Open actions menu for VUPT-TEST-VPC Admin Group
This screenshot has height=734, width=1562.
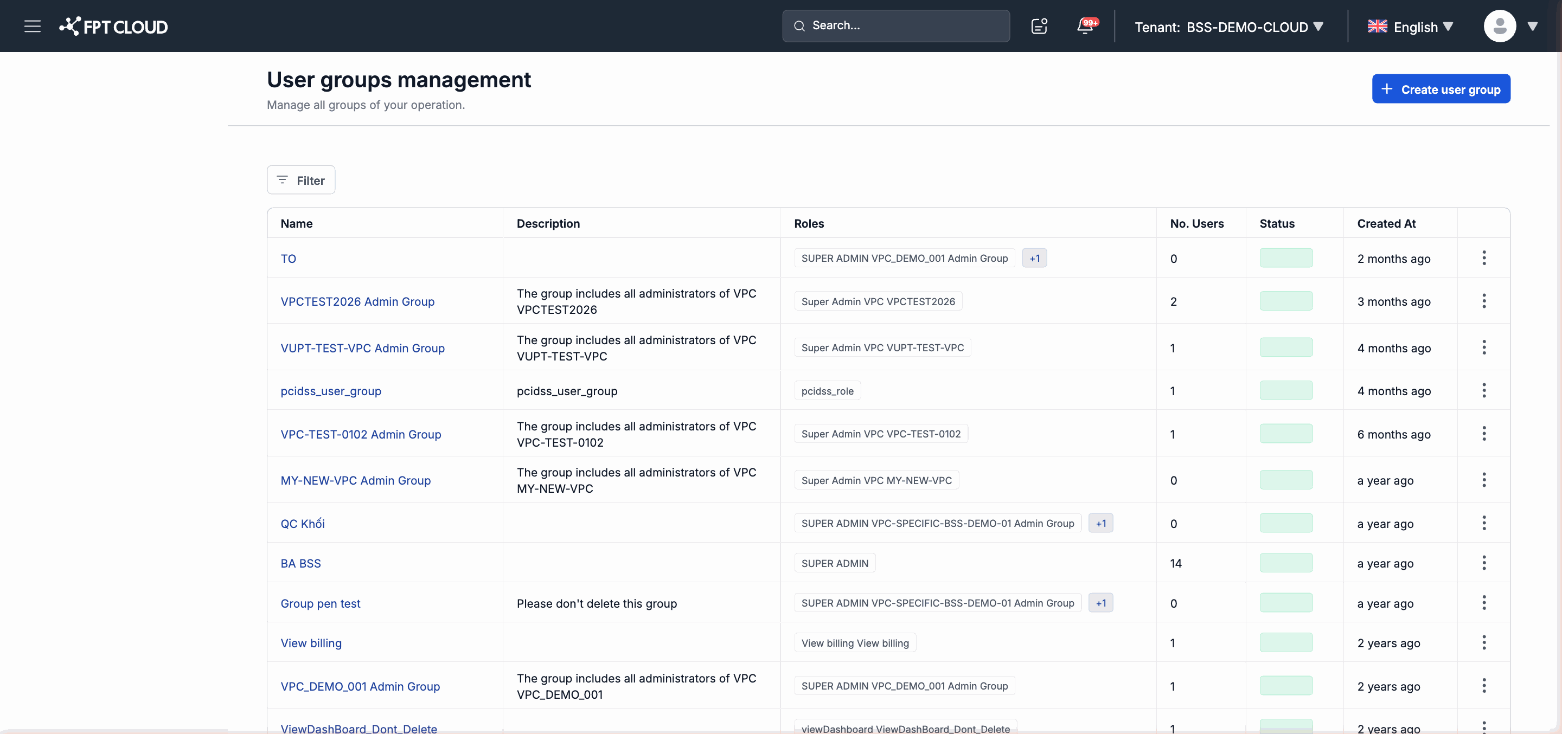[x=1484, y=347]
